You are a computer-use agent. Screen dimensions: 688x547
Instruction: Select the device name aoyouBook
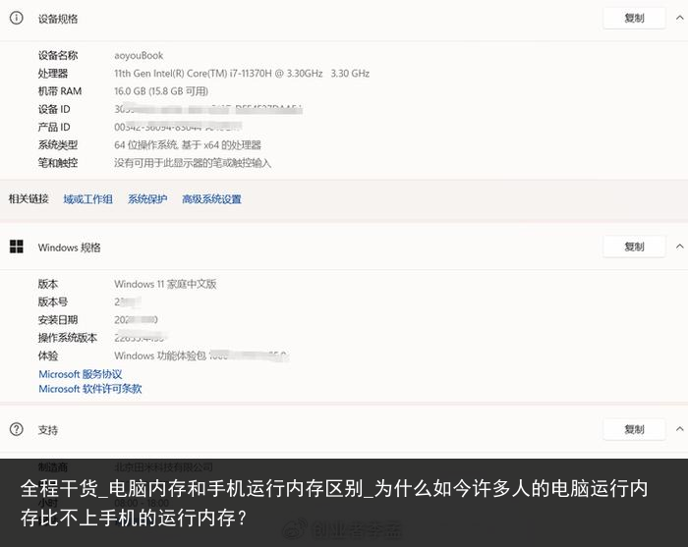(x=139, y=56)
